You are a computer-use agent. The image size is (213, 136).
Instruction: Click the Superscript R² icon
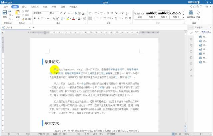pyautogui.click(x=57, y=18)
